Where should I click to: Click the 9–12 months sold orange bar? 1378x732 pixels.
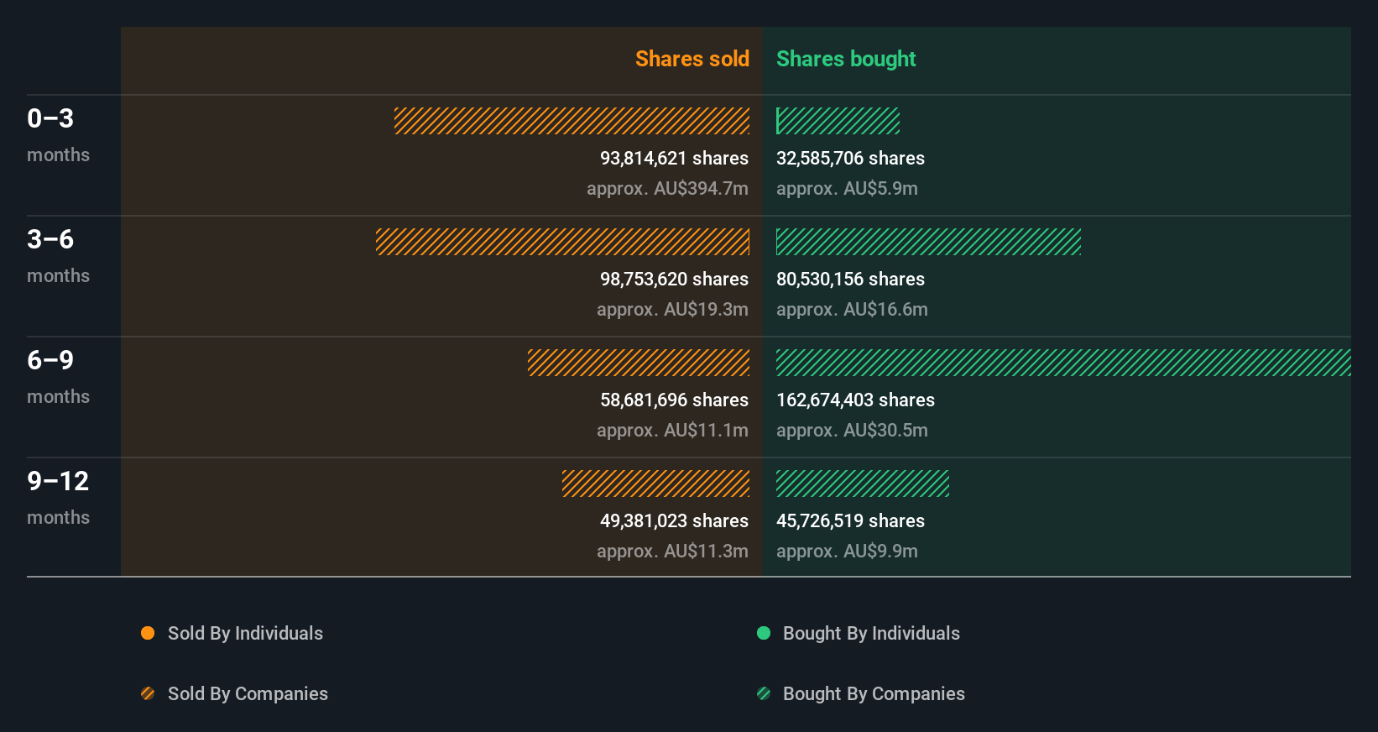(655, 484)
